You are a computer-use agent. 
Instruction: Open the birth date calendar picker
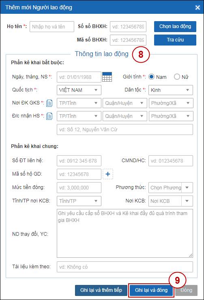click(107, 77)
